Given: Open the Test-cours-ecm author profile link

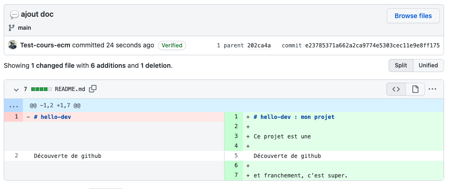Looking at the screenshot, I should point(45,46).
